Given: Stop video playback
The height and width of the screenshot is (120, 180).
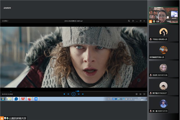Looking at the screenshot, I should click(x=64, y=94).
